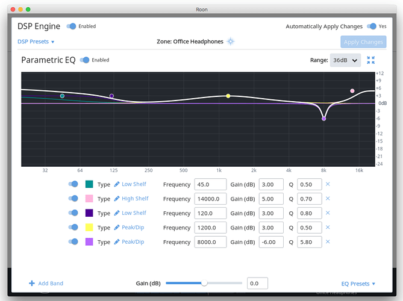Image resolution: width=403 pixels, height=301 pixels.
Task: Remove the 120.0 Hz band with X
Action: pos(328,213)
